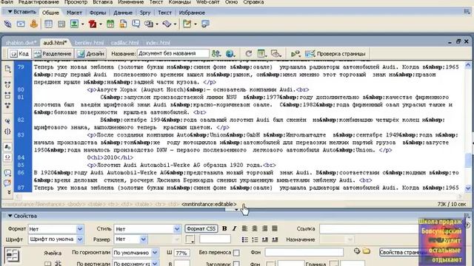This screenshot has height=266, width=474.
Task: Open the Tag chooser icon
Action: 206,24
